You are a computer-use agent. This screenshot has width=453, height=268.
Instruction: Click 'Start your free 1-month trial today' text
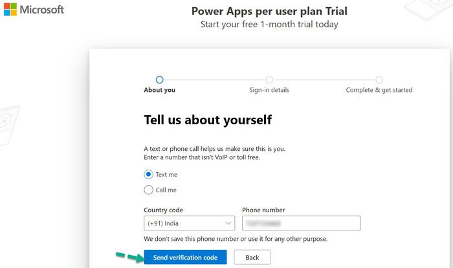pos(269,25)
